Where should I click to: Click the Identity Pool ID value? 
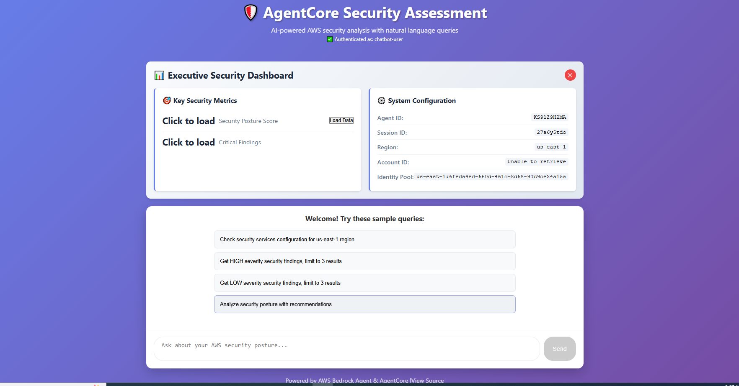tap(491, 176)
